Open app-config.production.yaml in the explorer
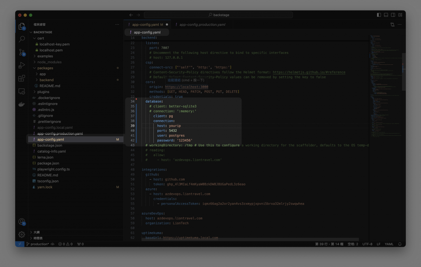The height and width of the screenshot is (267, 421). pyautogui.click(x=60, y=133)
